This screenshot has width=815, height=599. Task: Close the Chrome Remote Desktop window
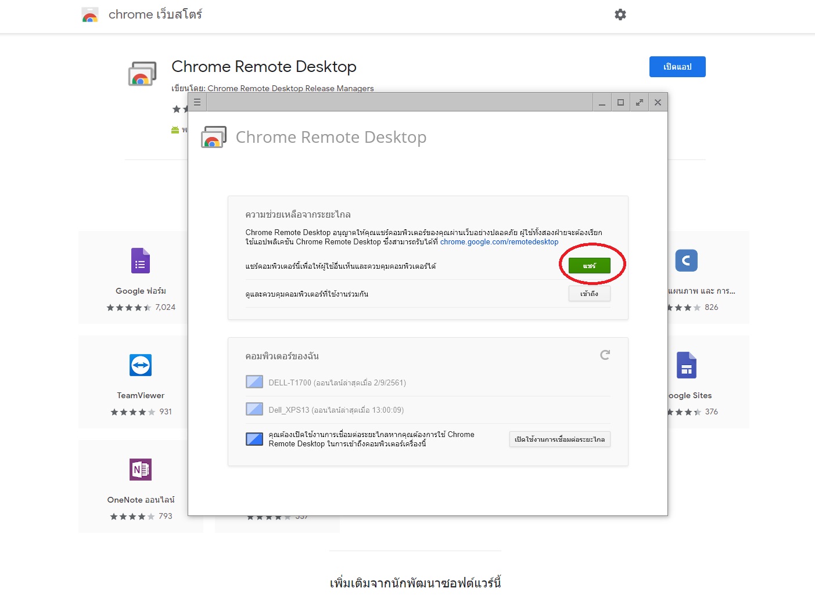coord(658,102)
